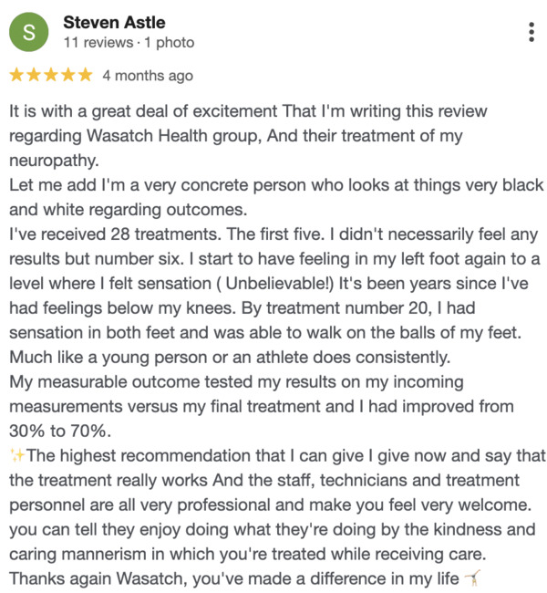Click the '11 reviews' count text
This screenshot has height=593, width=547.
pos(98,43)
